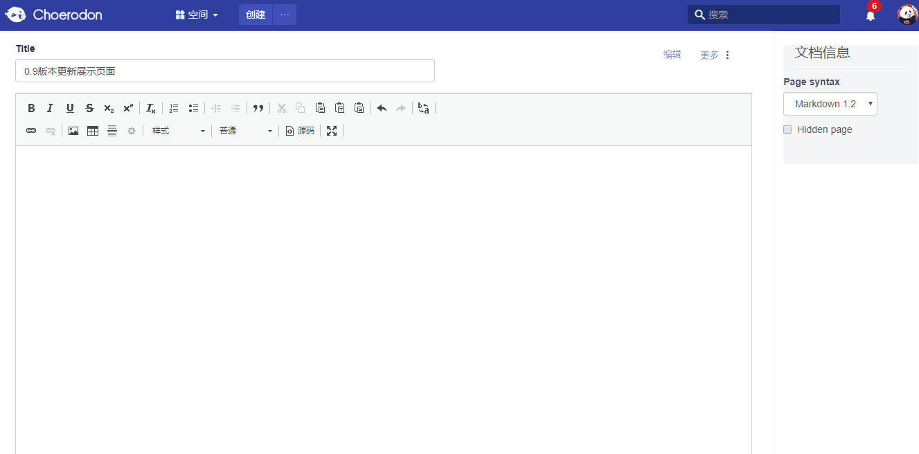Viewport: 919px width, 454px height.
Task: Click the Title input field
Action: (225, 71)
